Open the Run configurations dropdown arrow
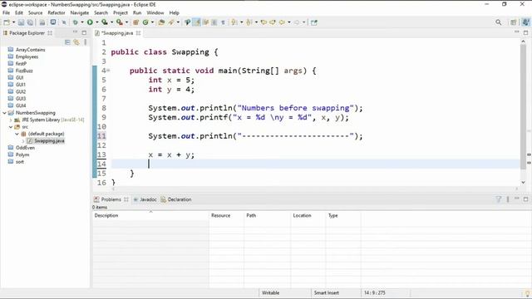This screenshot has width=532, height=299. (x=97, y=22)
